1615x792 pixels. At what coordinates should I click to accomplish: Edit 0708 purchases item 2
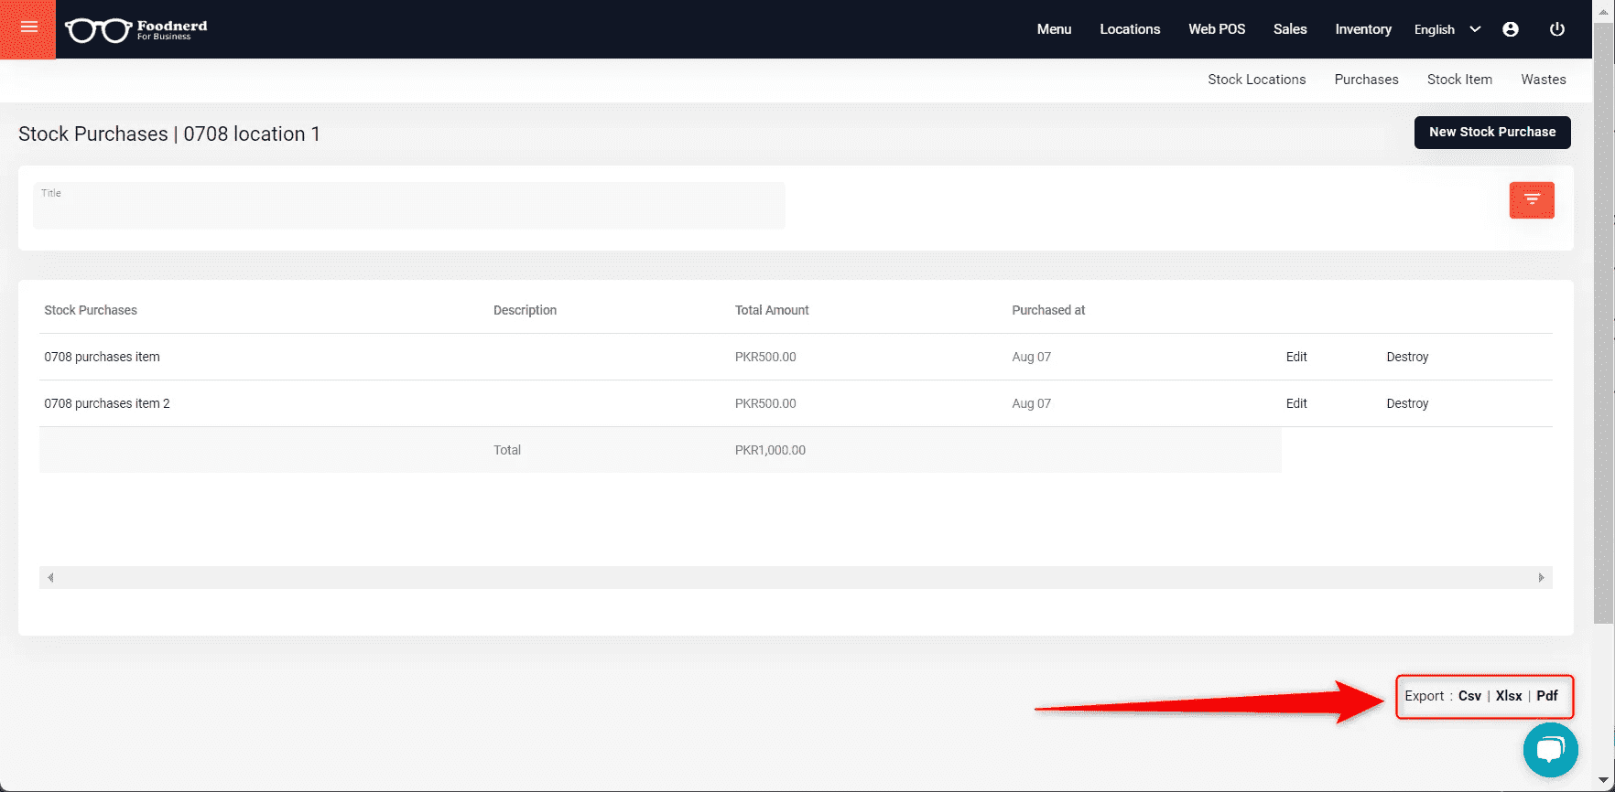pyautogui.click(x=1296, y=403)
